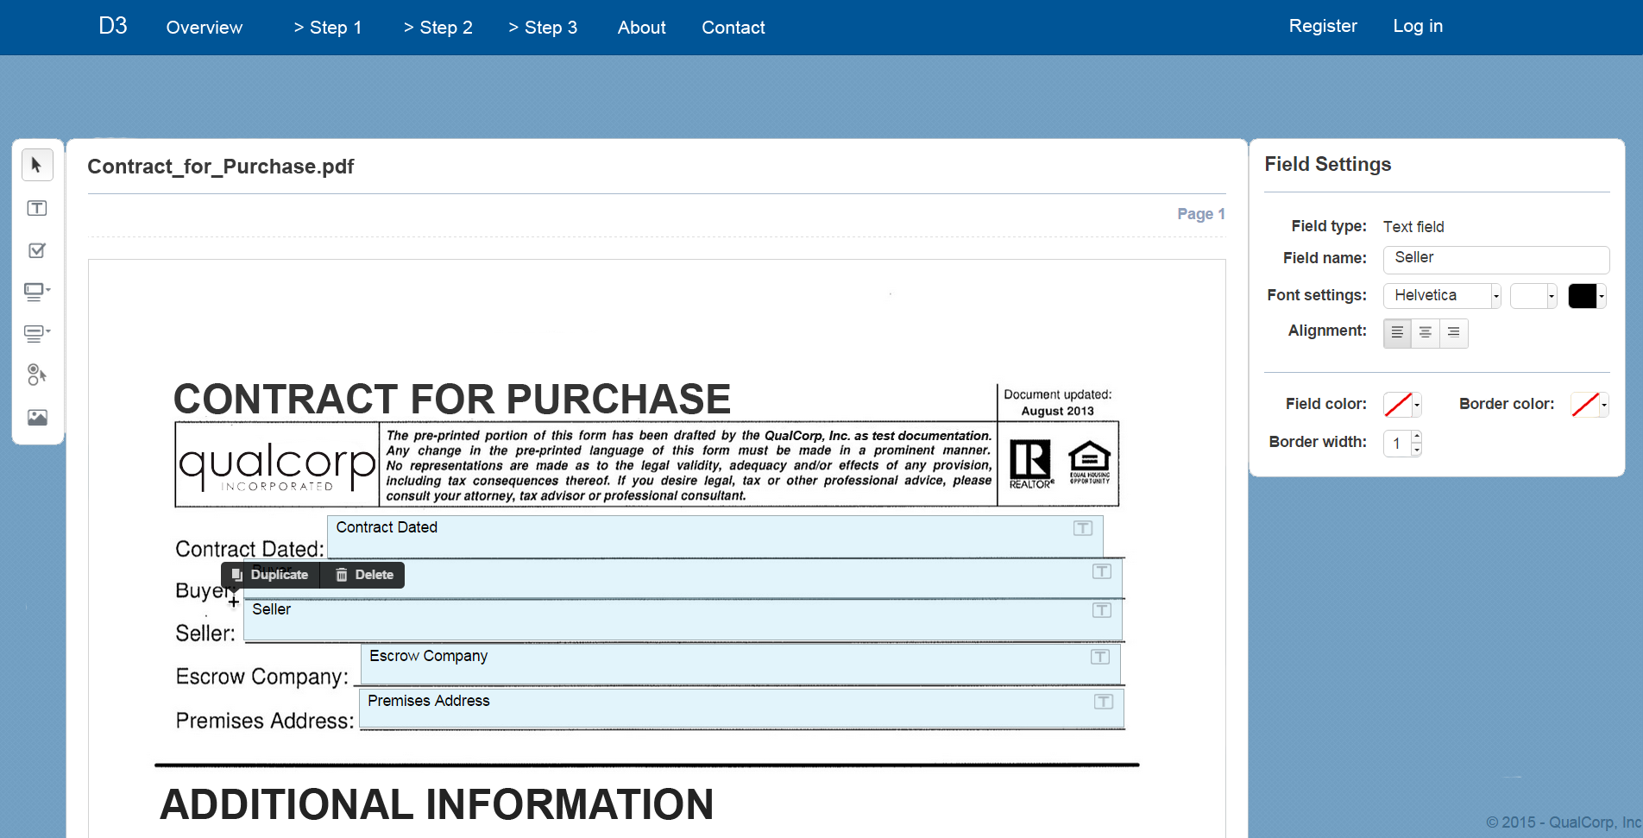Open the Helvetica font dropdown
Image resolution: width=1643 pixels, height=838 pixels.
pos(1442,296)
